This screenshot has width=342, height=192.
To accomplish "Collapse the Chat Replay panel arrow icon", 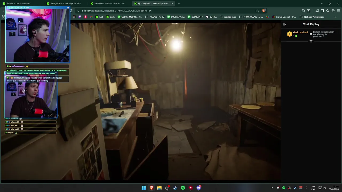I will (x=284, y=24).
